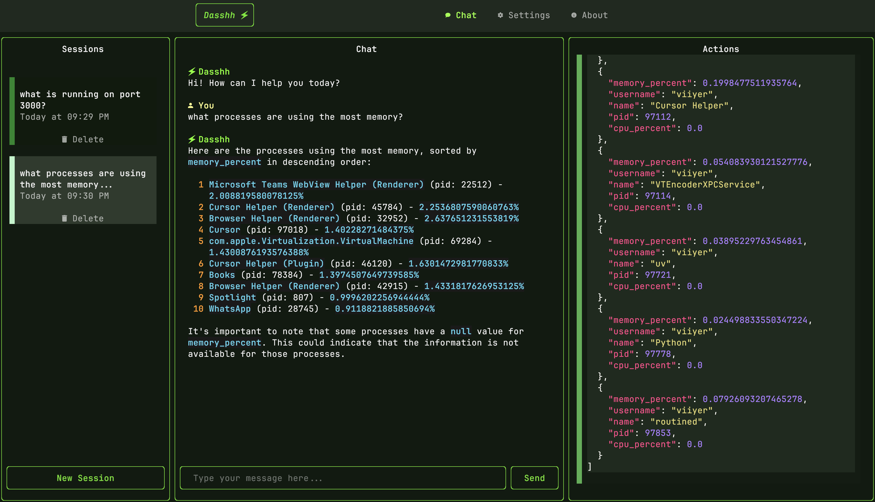Image resolution: width=875 pixels, height=502 pixels.
Task: Open the Chat tab
Action: click(x=461, y=15)
